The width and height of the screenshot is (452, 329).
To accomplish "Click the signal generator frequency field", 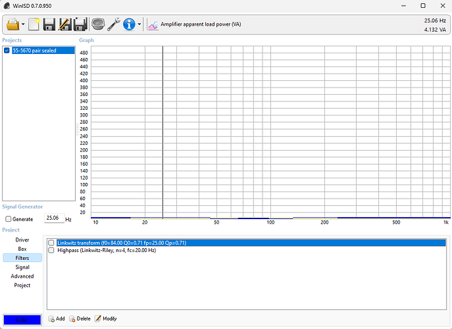I will (53, 218).
